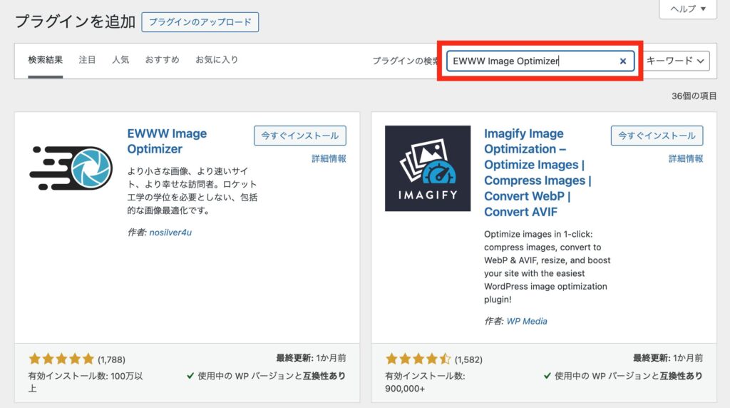
Task: Click the Imagify four-and-a-half star rating
Action: pyautogui.click(x=418, y=359)
